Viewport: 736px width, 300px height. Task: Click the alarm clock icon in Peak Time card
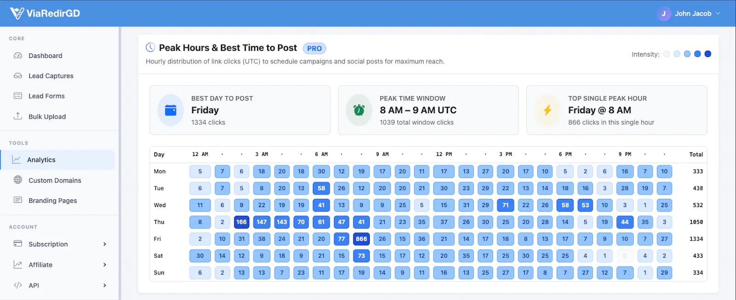(359, 110)
